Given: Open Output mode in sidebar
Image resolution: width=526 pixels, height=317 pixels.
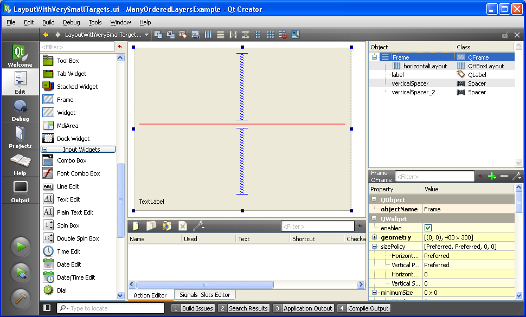Looking at the screenshot, I should point(20,191).
